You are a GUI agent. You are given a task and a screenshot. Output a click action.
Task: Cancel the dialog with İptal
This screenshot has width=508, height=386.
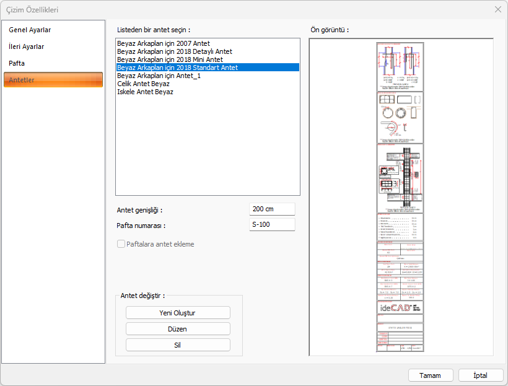(x=481, y=375)
